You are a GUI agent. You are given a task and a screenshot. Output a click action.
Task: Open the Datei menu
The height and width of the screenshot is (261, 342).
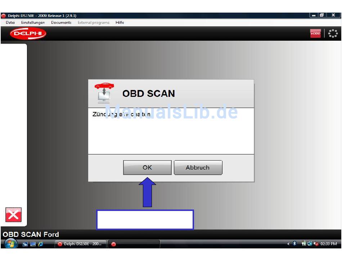pyautogui.click(x=10, y=22)
